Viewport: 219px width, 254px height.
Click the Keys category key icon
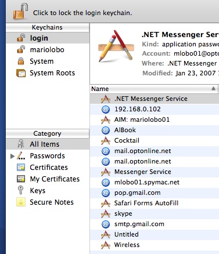point(20,190)
